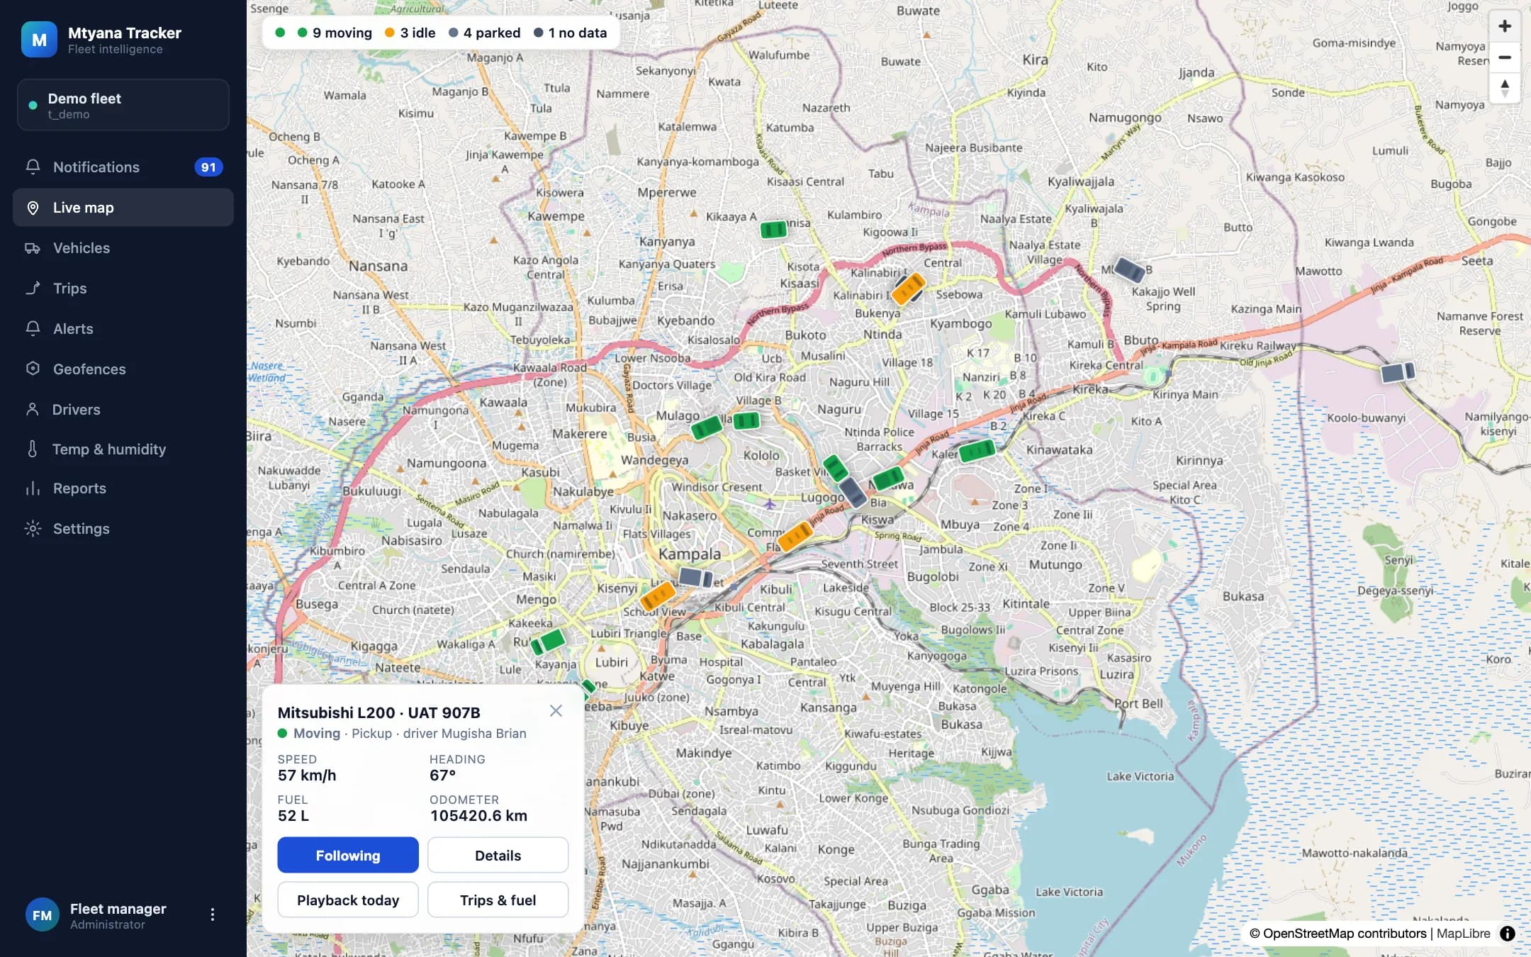1531x957 pixels.
Task: Click the Mtyana Tracker M logo
Action: click(x=39, y=40)
